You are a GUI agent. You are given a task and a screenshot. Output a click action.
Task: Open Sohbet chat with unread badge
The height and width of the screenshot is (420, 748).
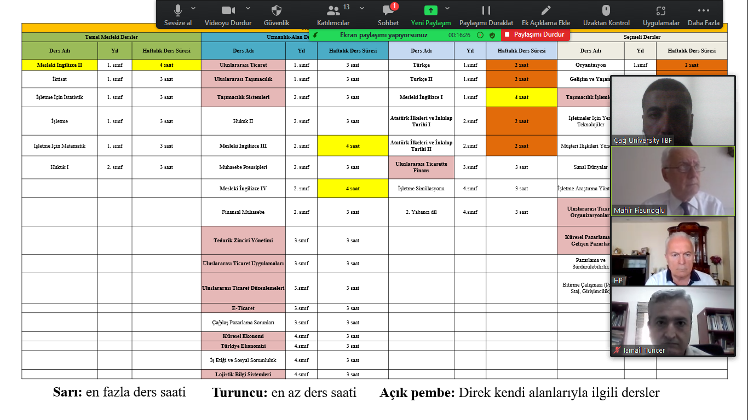[388, 15]
